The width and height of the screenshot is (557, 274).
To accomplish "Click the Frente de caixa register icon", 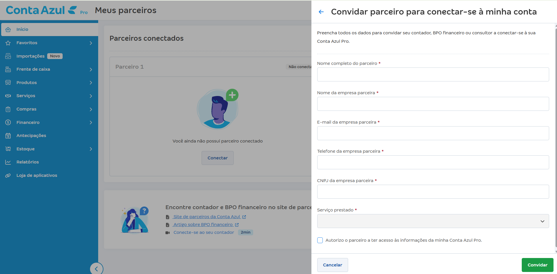I will click(x=8, y=69).
